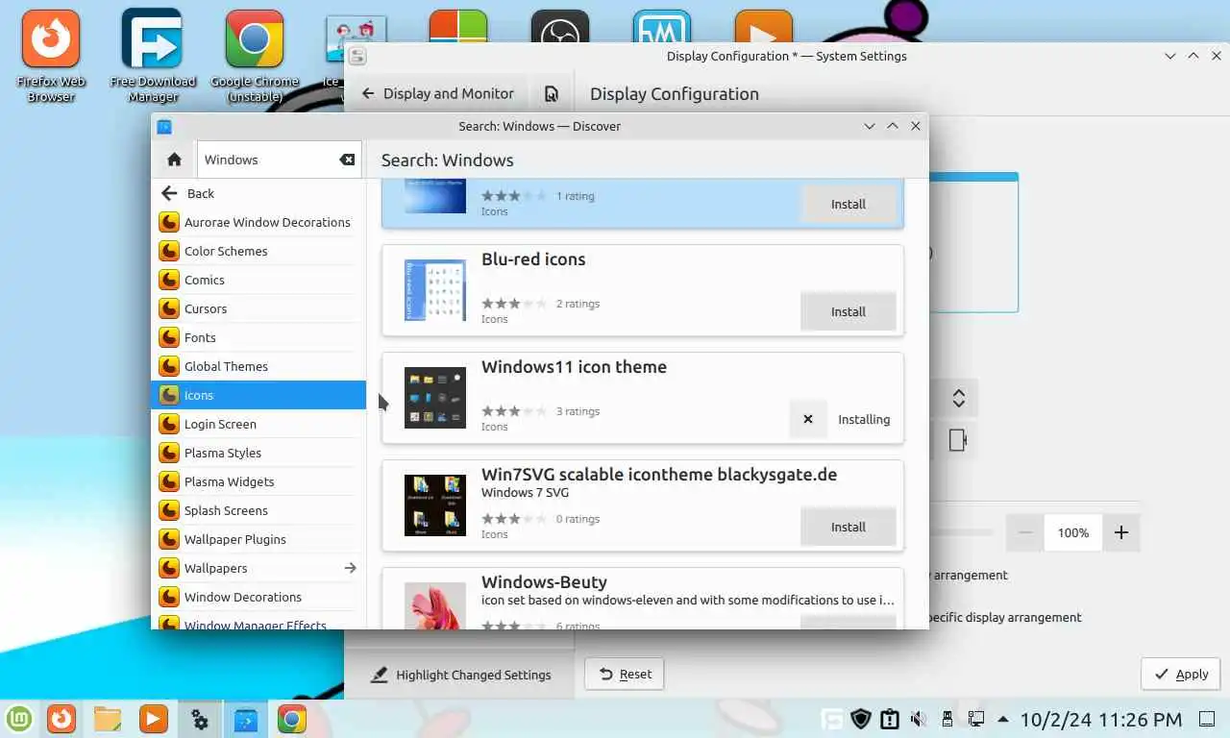Open Windows11 icon theme title

tap(574, 366)
